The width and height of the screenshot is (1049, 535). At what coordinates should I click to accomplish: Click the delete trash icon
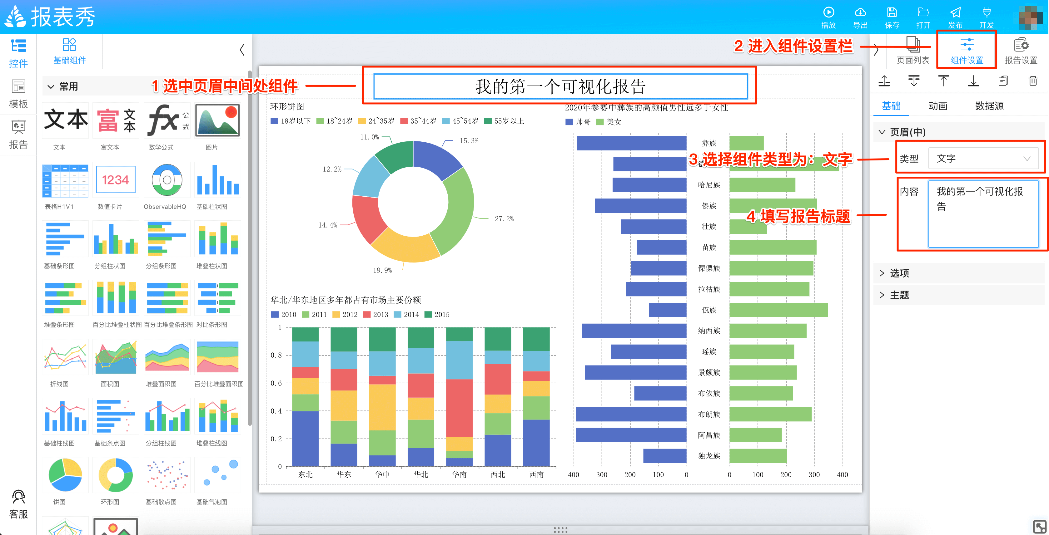click(x=1033, y=81)
